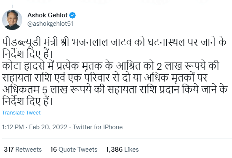Click the Translate Tweet link
This screenshot has width=232, height=158.
21,113
